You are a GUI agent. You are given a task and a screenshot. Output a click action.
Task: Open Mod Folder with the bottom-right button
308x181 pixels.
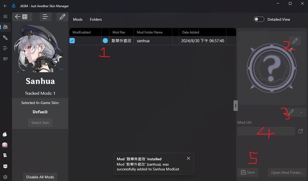coord(287,172)
